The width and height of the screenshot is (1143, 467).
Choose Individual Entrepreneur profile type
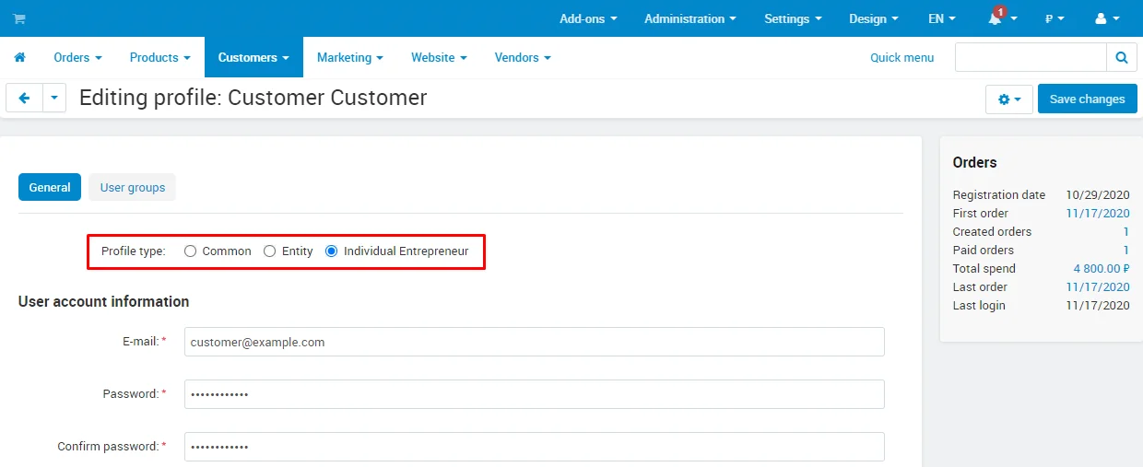point(332,251)
